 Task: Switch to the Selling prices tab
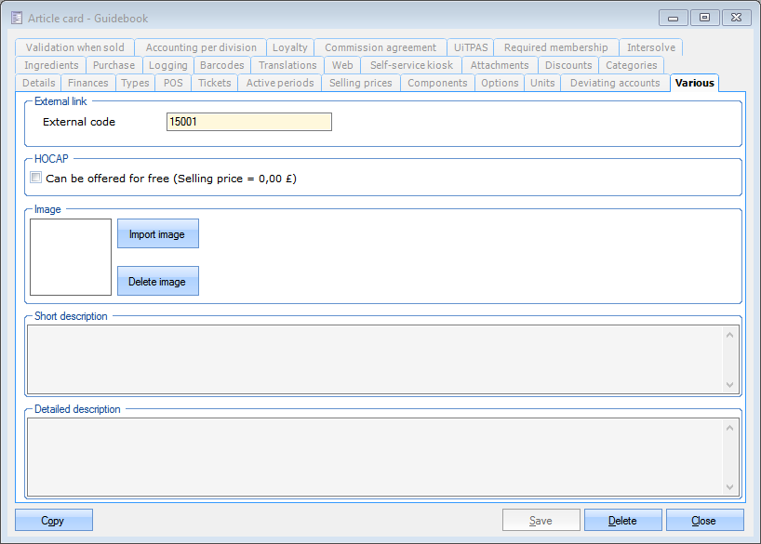(362, 83)
